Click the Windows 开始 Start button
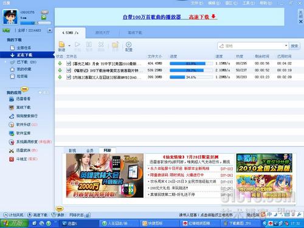Viewport: 304px width, 228px height. tap(14, 223)
